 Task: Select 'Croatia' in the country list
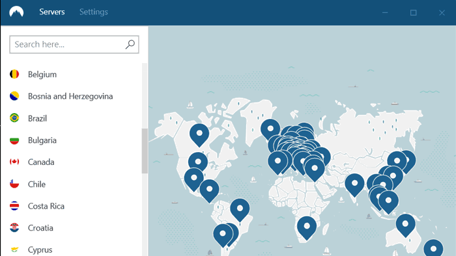[x=40, y=228]
